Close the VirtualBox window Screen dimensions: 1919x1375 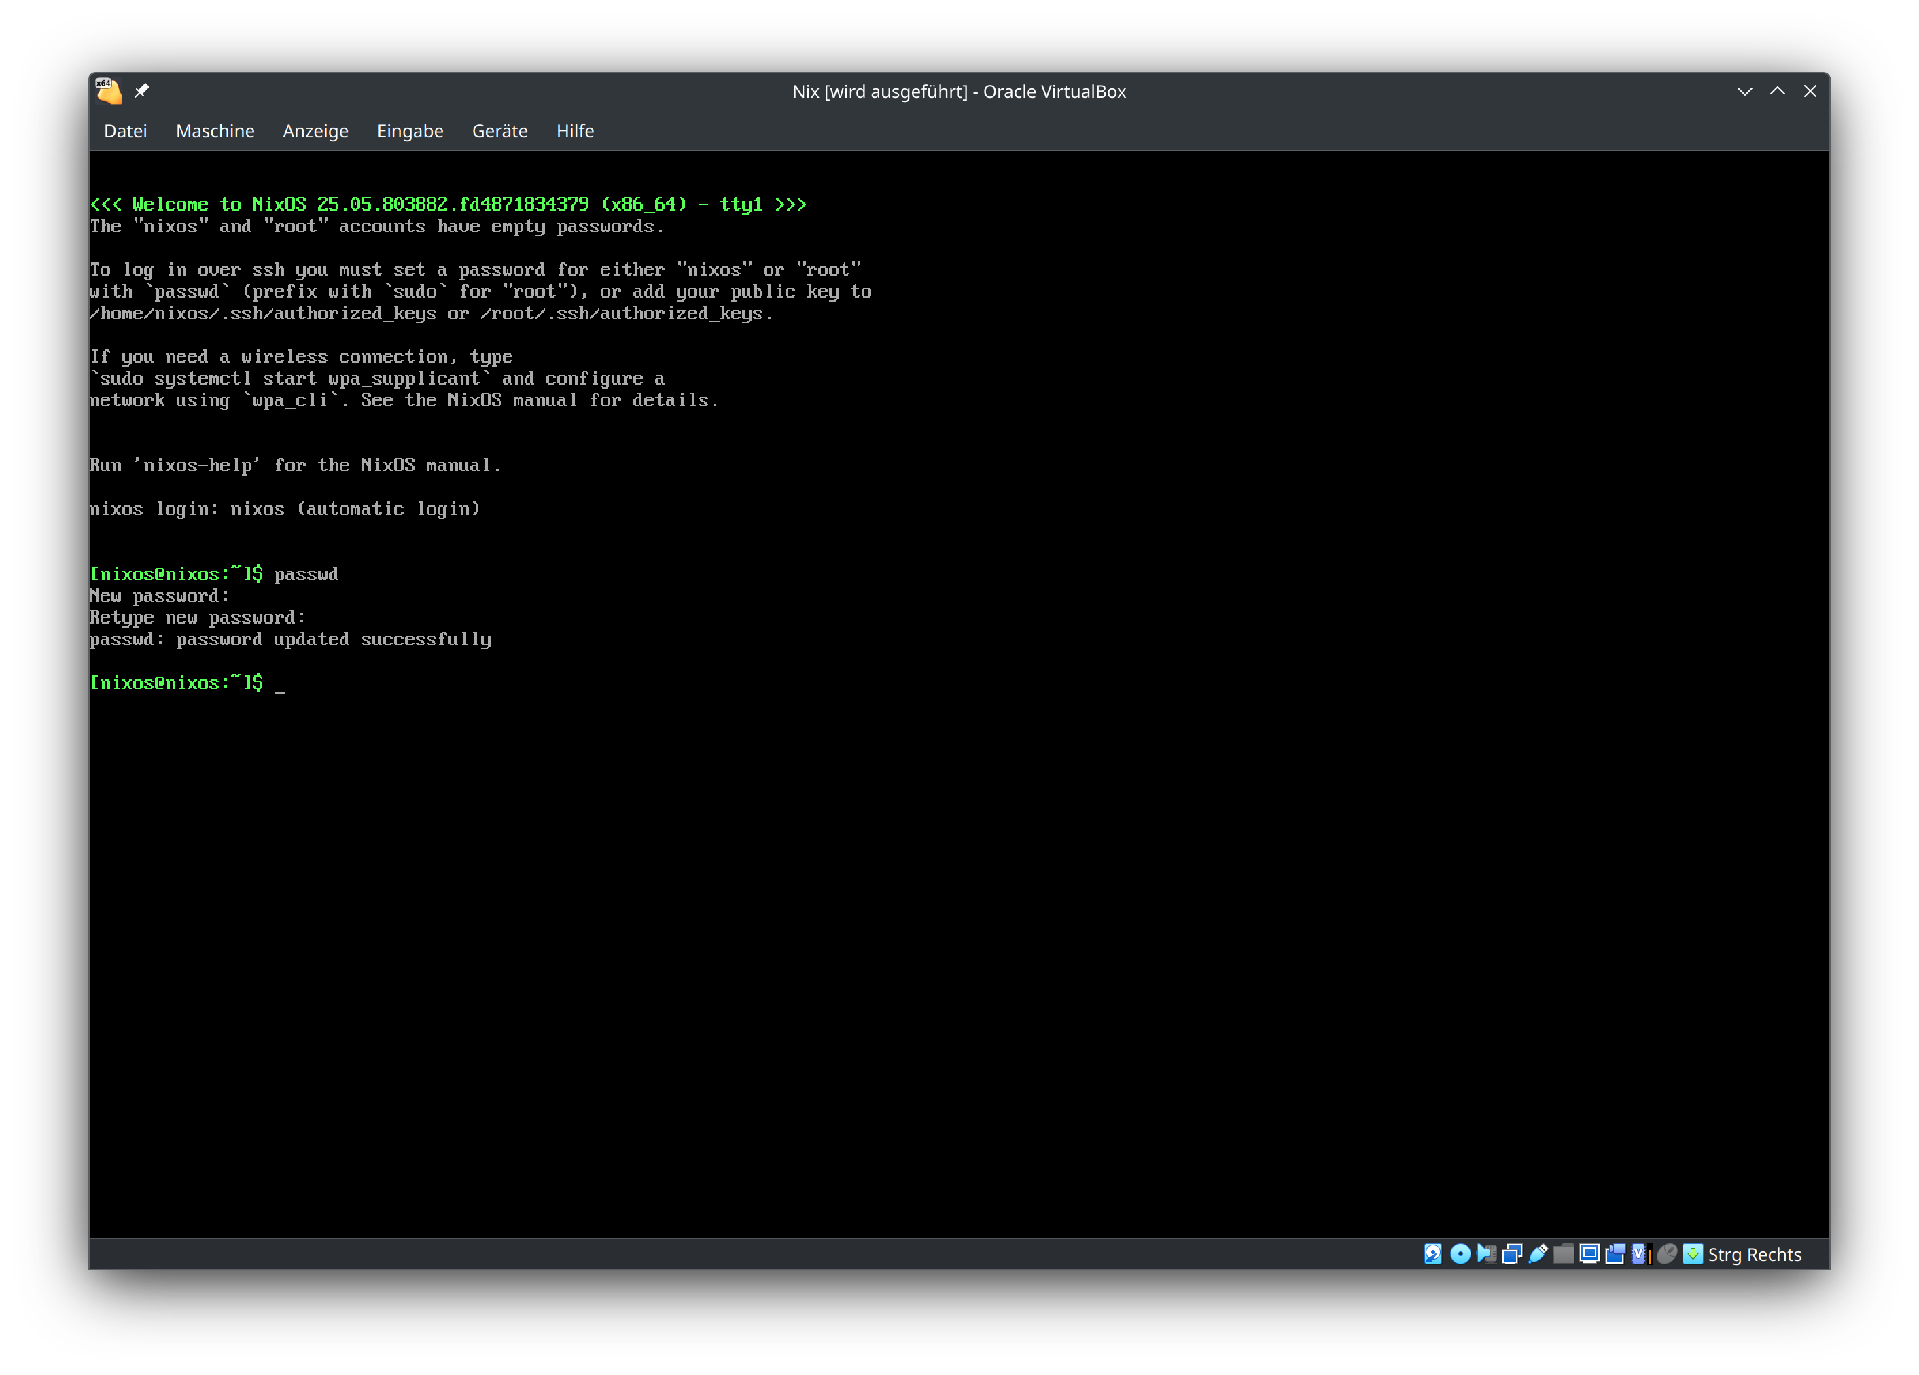pos(1811,91)
